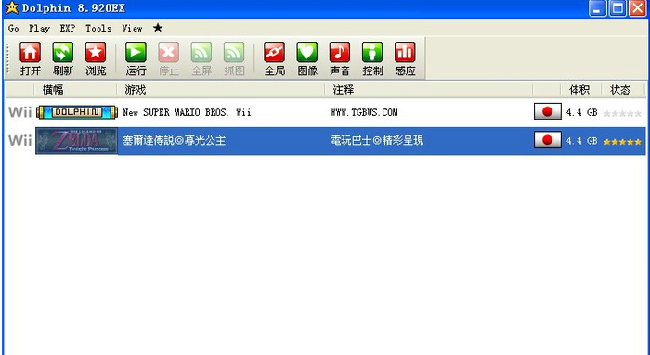This screenshot has height=355, width=650.
Task: Maximize the Dolphin window
Action: (x=617, y=8)
